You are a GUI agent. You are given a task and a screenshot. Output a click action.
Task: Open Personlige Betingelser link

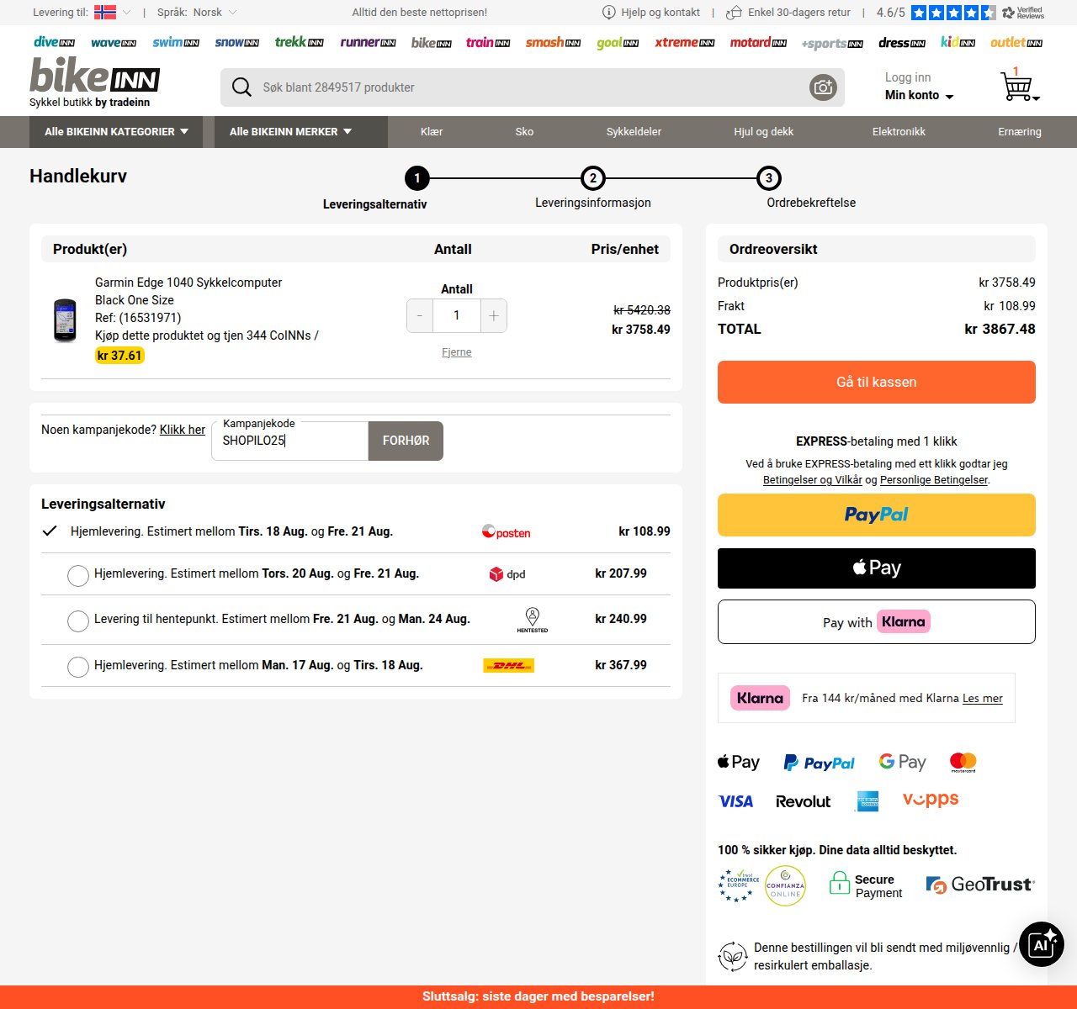(934, 479)
